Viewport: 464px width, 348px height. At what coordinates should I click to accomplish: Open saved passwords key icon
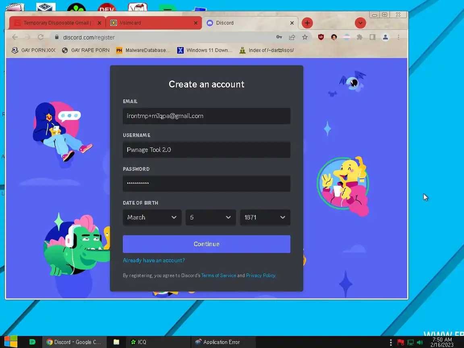click(279, 37)
